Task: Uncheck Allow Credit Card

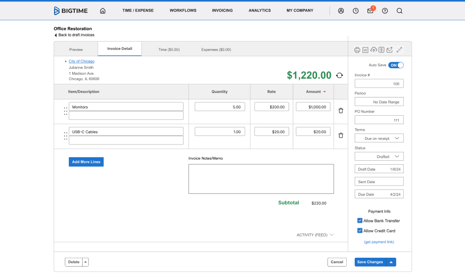Action: coord(360,231)
